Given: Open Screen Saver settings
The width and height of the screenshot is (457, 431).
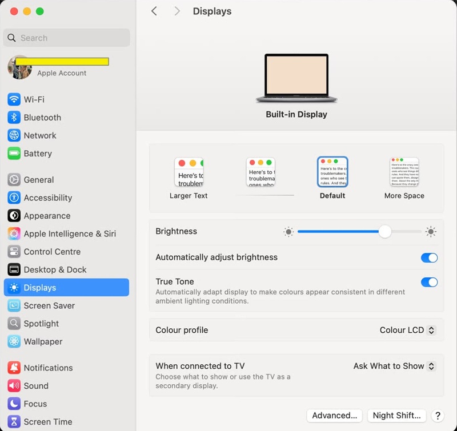Looking at the screenshot, I should 66,305.
